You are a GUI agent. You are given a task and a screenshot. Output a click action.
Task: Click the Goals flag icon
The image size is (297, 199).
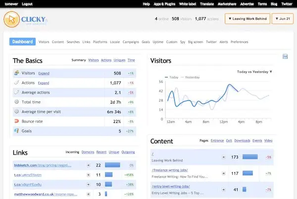click(x=17, y=130)
